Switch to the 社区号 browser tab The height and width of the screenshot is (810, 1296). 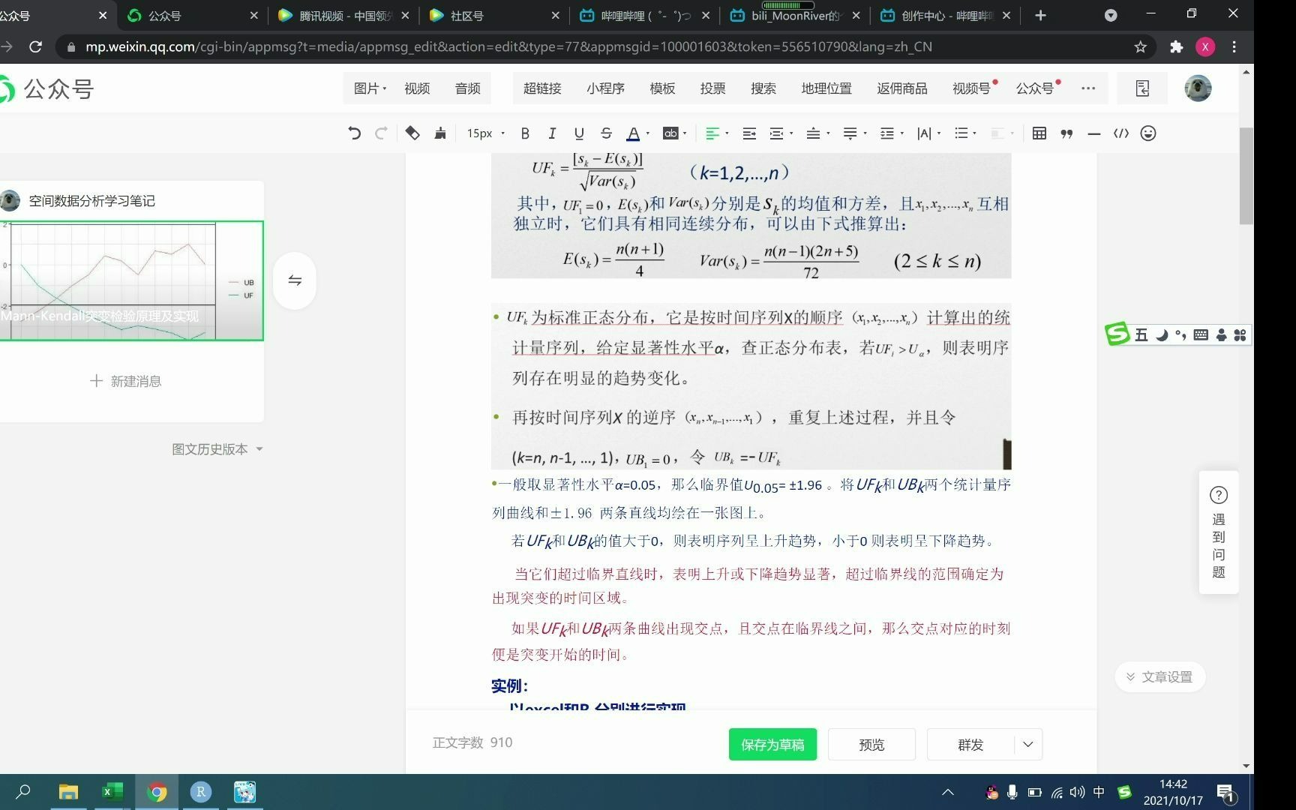tap(493, 16)
